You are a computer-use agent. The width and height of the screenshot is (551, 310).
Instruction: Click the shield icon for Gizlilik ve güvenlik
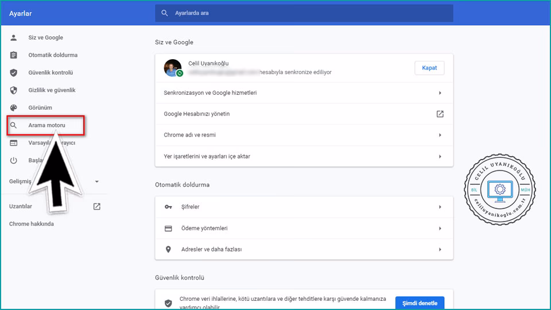click(x=14, y=90)
